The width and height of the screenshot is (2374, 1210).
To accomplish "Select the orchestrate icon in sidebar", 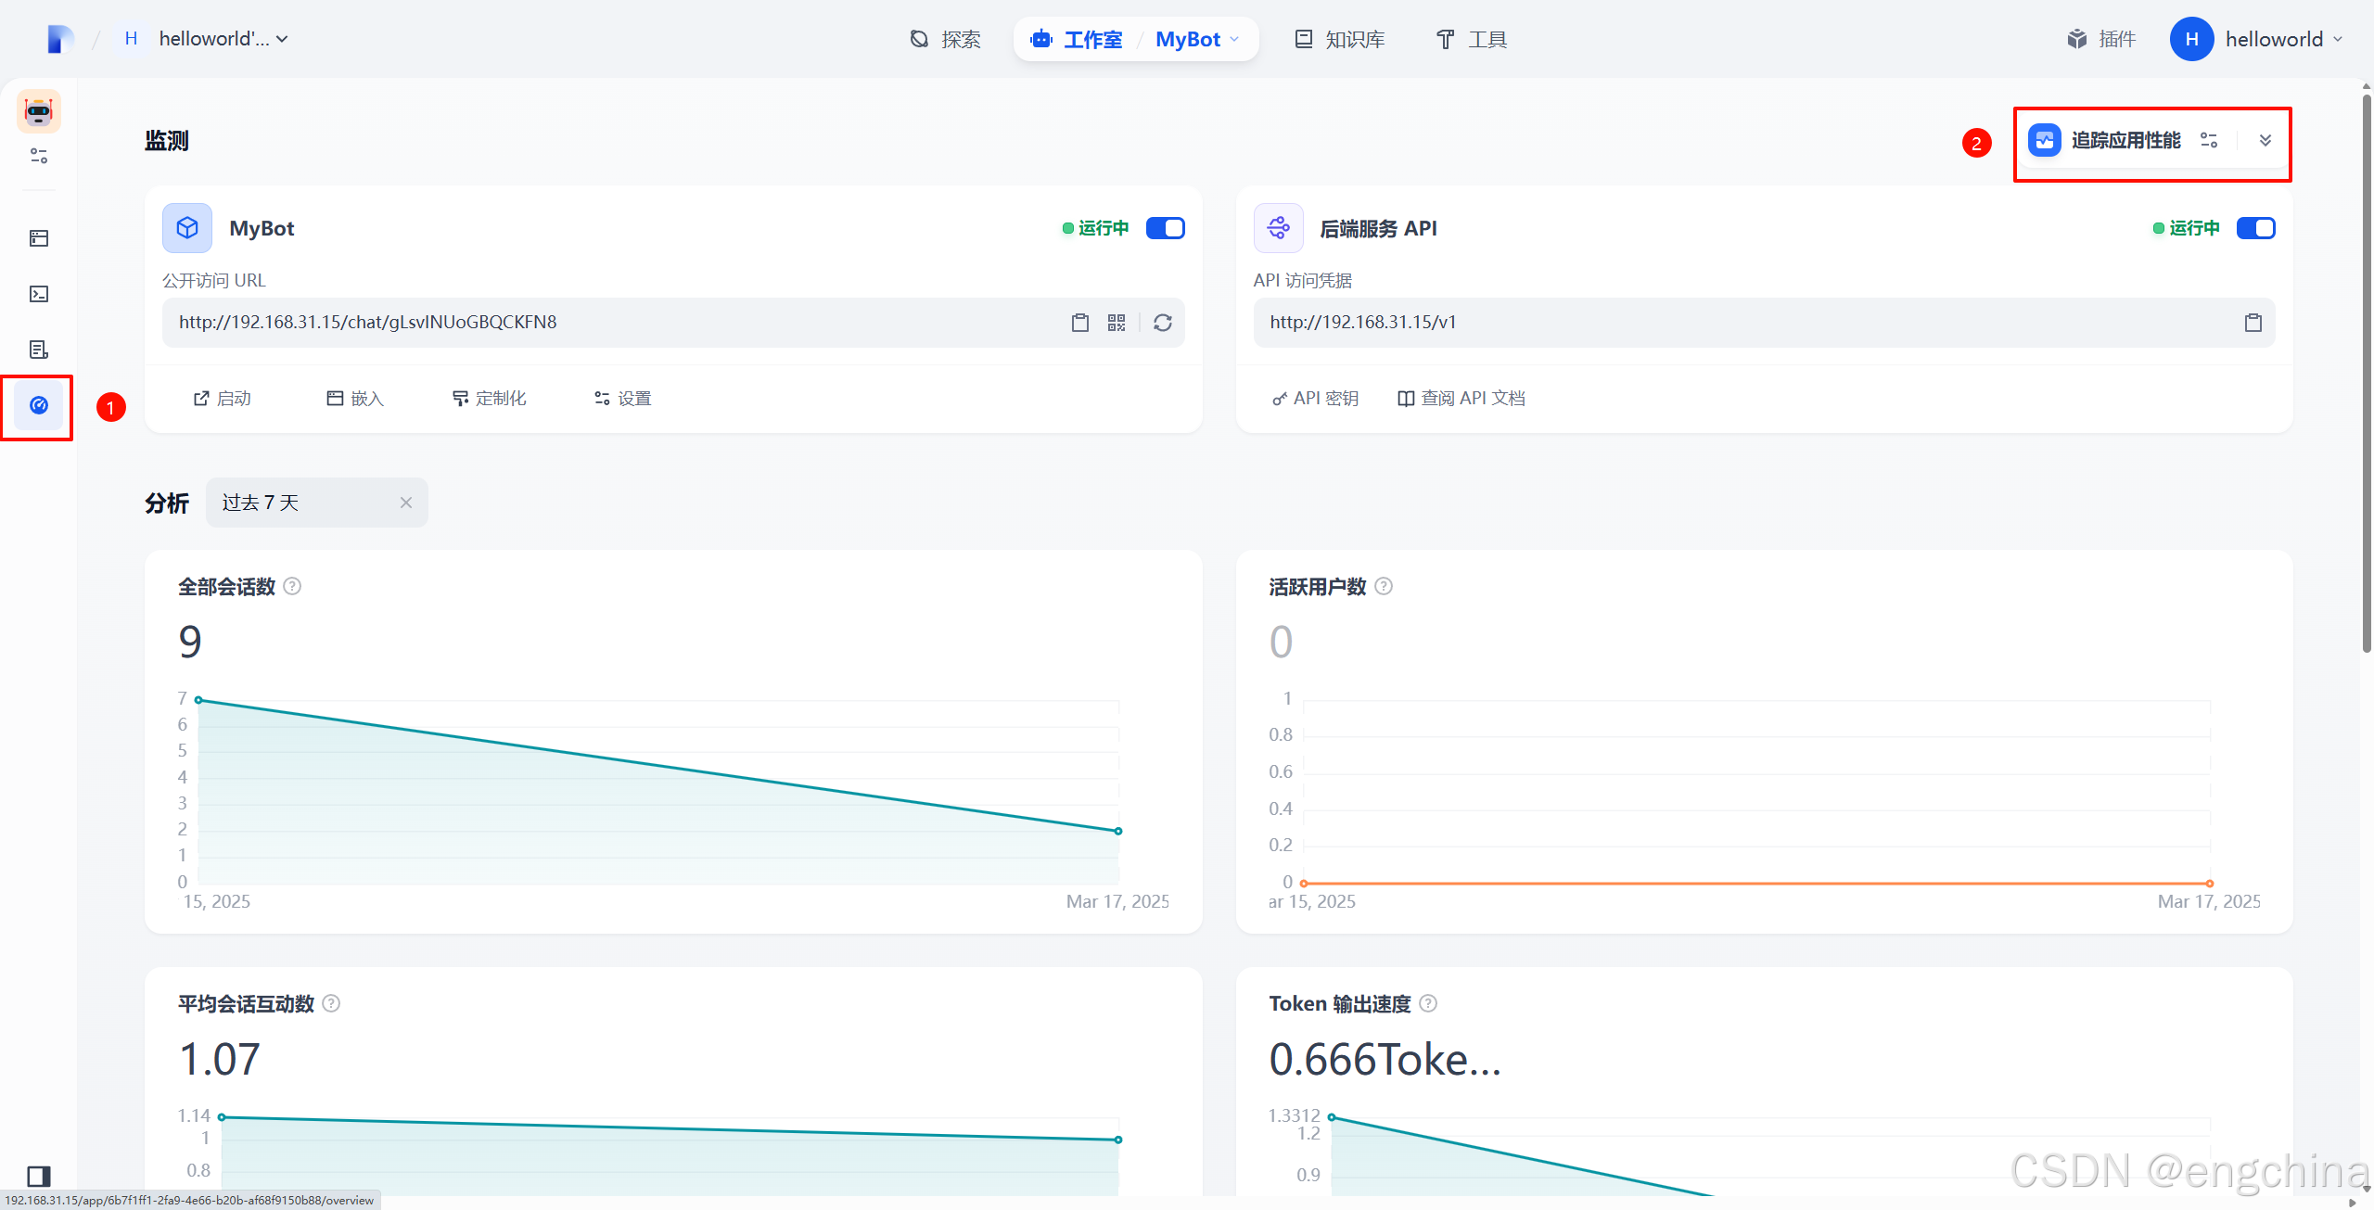I will click(x=38, y=156).
